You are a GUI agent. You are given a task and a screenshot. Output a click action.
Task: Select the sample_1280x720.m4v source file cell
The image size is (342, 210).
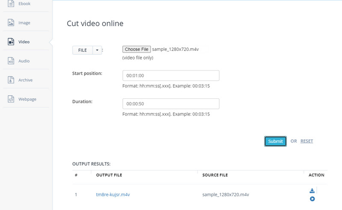[x=225, y=195]
